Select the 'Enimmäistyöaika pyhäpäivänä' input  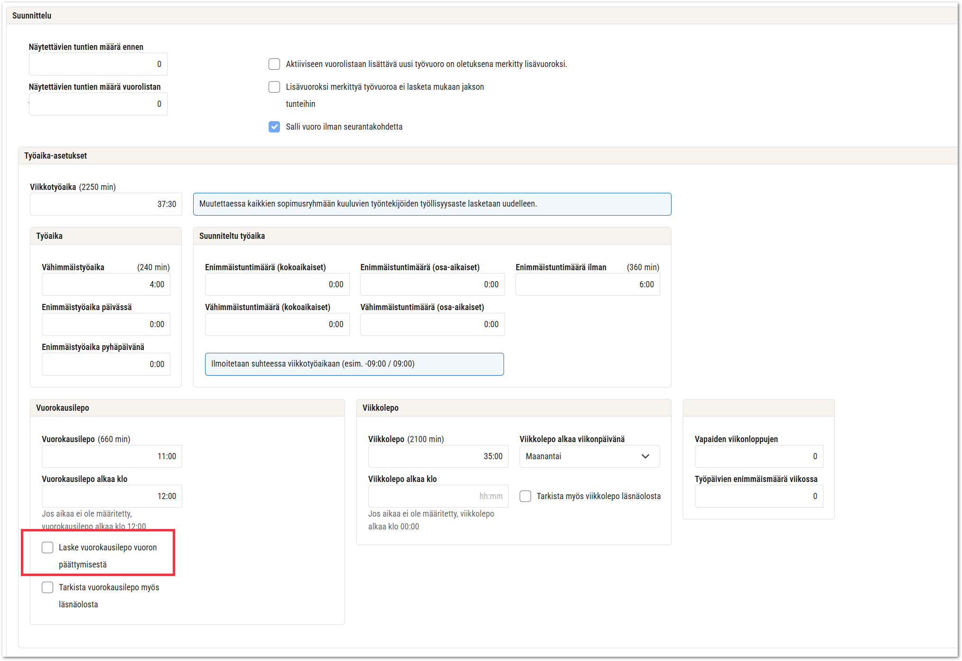(106, 364)
